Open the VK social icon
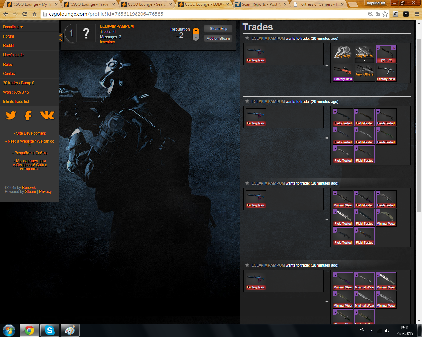 click(47, 115)
